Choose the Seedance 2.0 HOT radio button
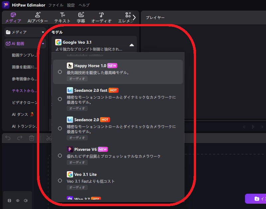 pyautogui.click(x=60, y=129)
